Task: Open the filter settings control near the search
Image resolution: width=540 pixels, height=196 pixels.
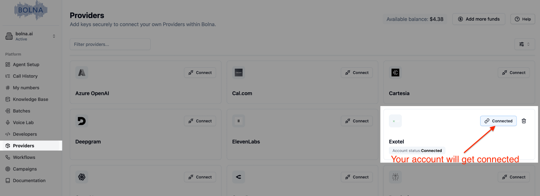Action: (525, 44)
